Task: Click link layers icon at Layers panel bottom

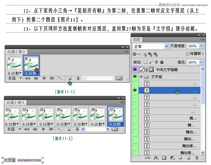Action: (x=147, y=157)
